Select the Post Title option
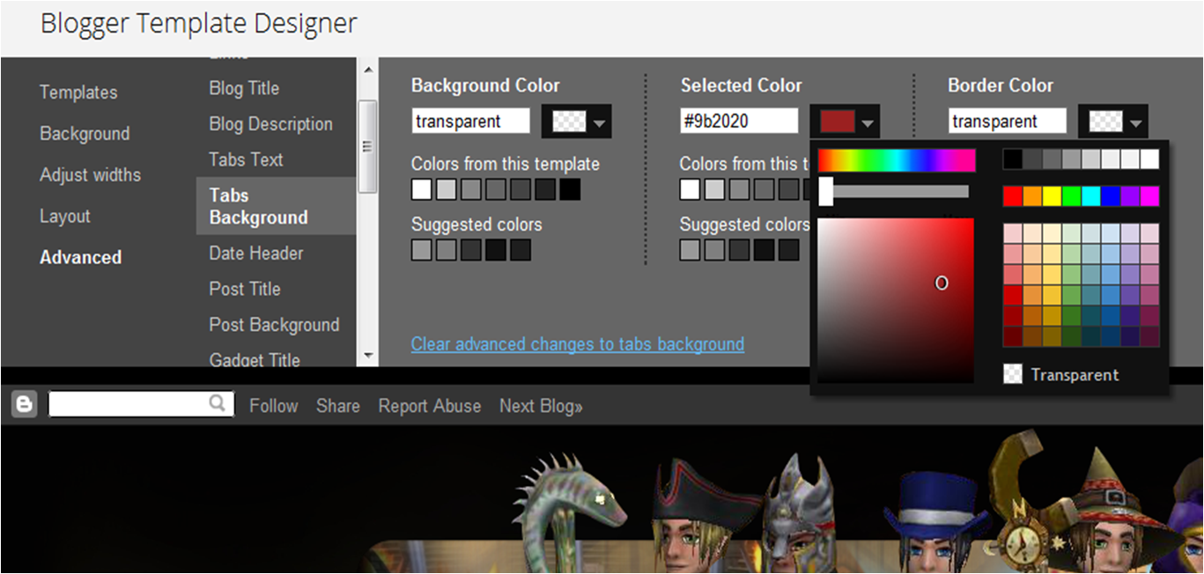The width and height of the screenshot is (1204, 574). (x=245, y=289)
